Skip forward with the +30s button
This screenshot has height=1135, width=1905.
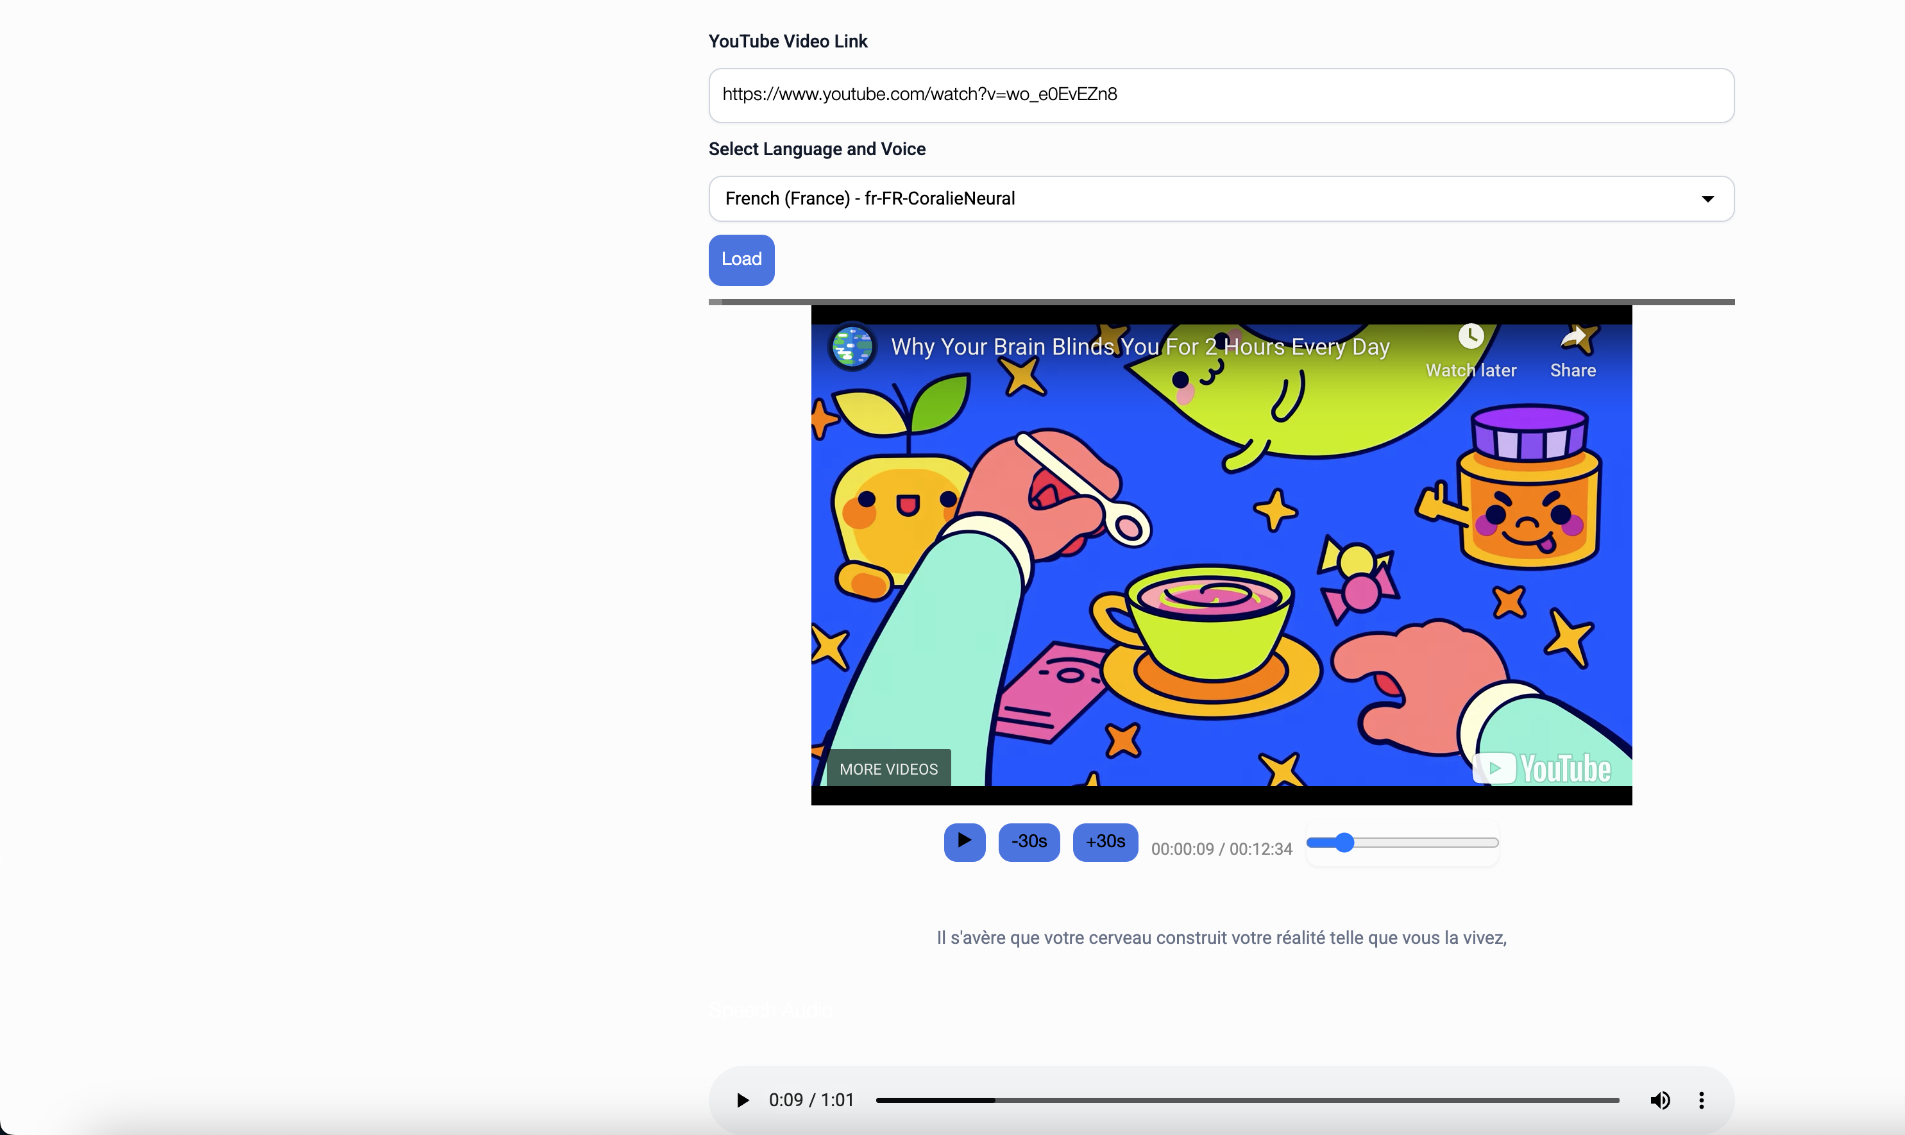(x=1104, y=841)
